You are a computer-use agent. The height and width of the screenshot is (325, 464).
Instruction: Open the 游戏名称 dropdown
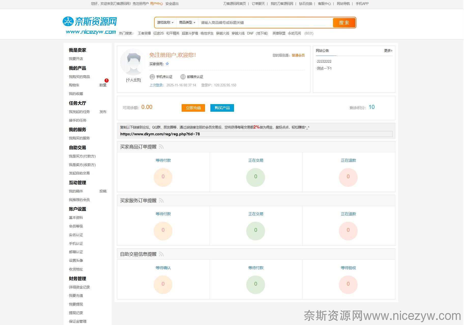coord(165,23)
